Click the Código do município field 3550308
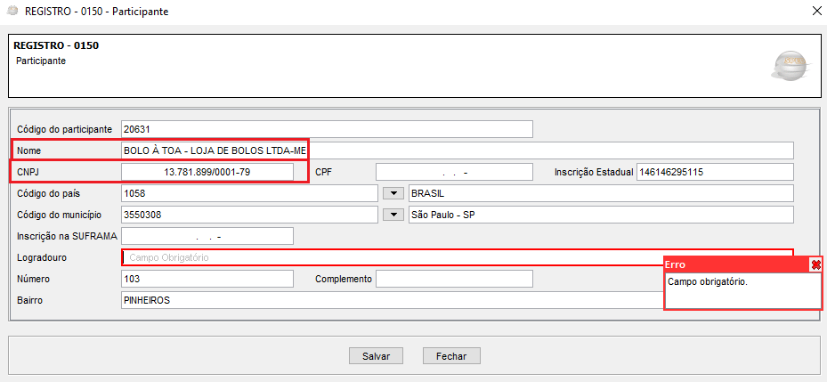This screenshot has height=382, width=827. pos(249,215)
